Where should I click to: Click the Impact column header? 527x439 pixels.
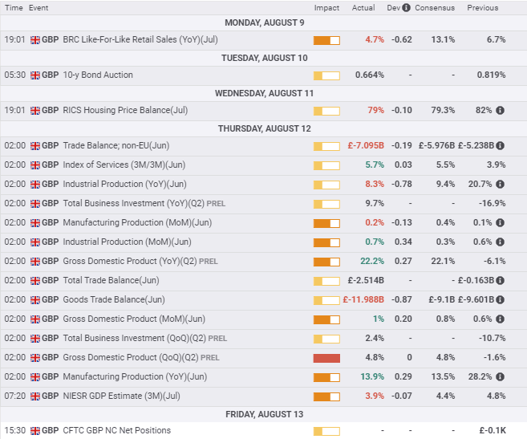click(x=326, y=8)
